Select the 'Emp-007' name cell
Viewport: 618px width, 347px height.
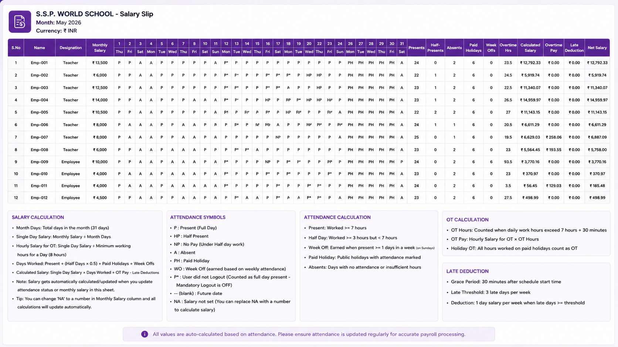pyautogui.click(x=39, y=137)
